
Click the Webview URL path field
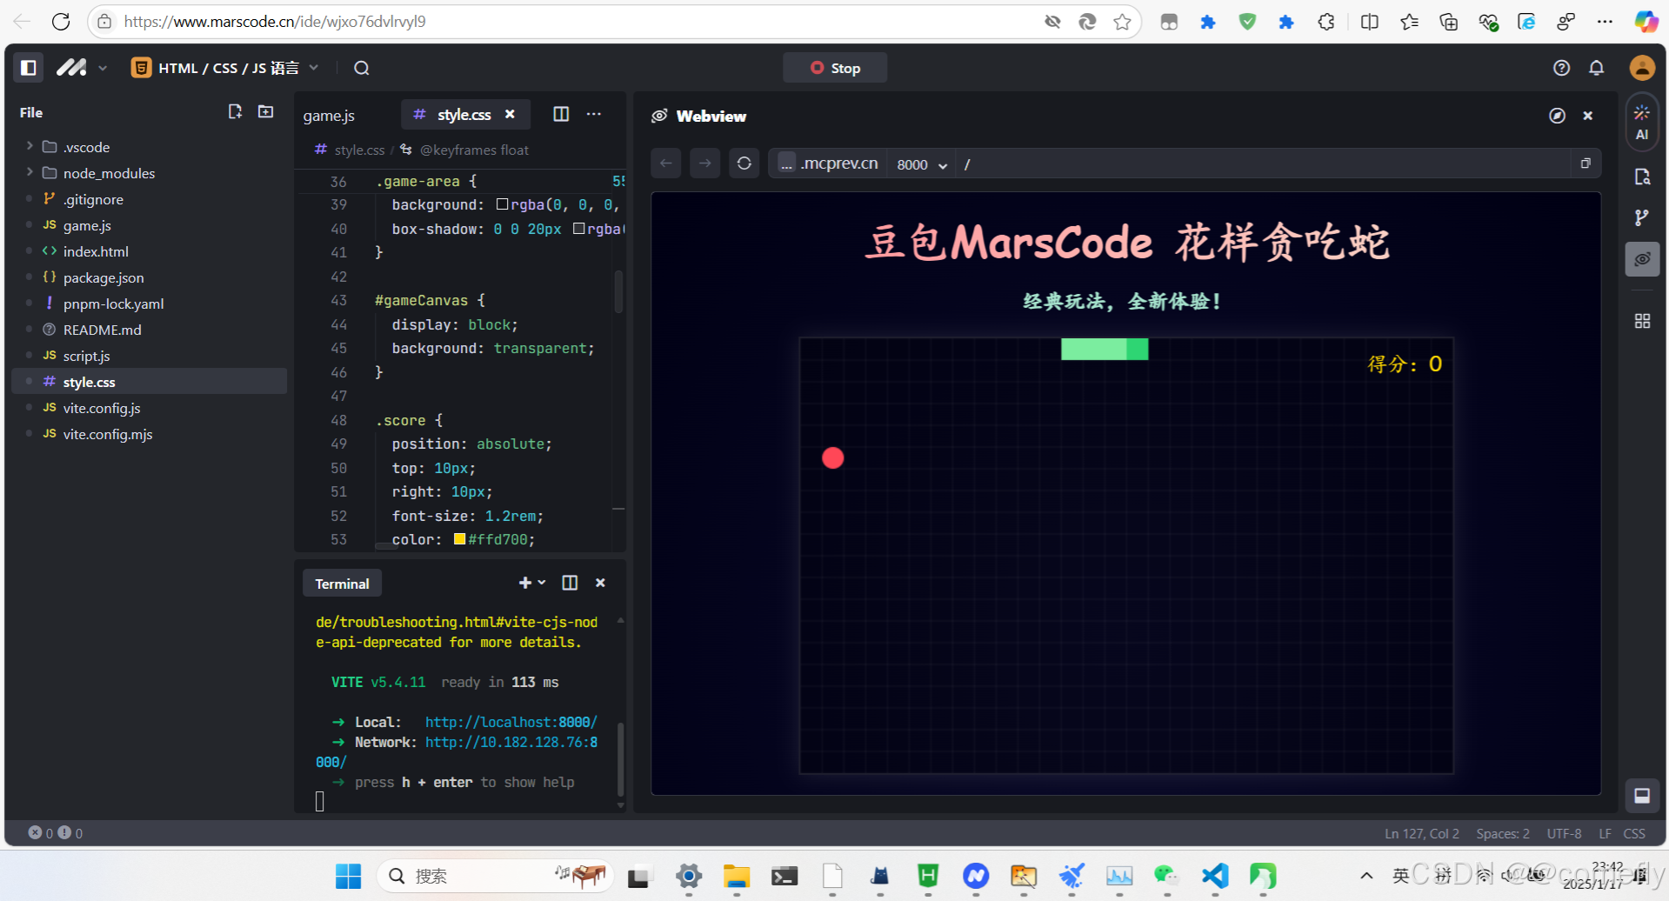[x=1261, y=164]
